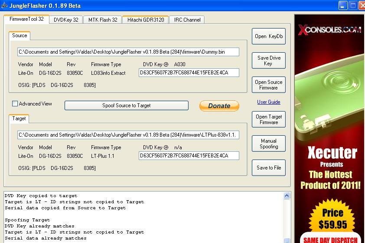This screenshot has height=243, width=365.
Task: Click Save Drive Key button
Action: pyautogui.click(x=269, y=61)
